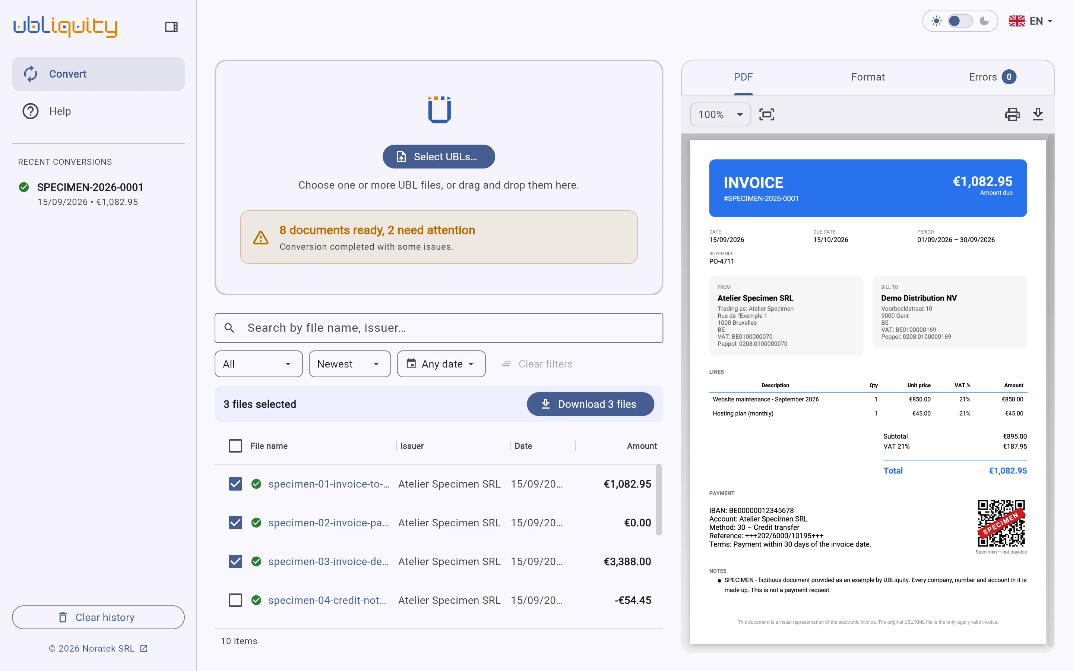This screenshot has width=1073, height=671.
Task: Click the download PDF icon
Action: coord(1038,114)
